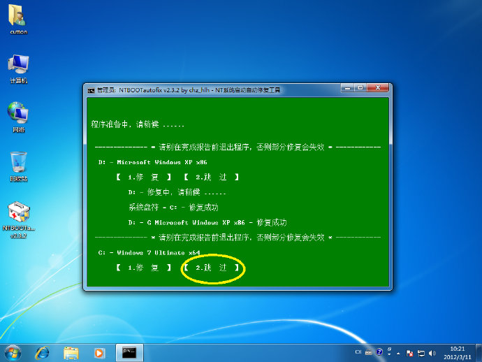Choose 1.修复 for C: Windows 7 Ultimate
Screen dimensions: 482x362
[x=144, y=268]
